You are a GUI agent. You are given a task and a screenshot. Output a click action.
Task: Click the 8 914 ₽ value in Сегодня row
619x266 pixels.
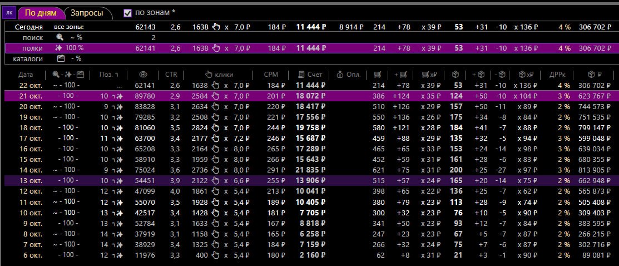tap(351, 27)
